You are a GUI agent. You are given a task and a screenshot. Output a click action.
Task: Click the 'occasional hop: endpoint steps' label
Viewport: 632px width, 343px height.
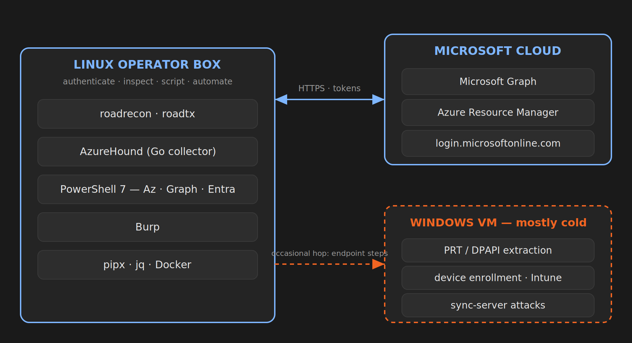coord(329,253)
